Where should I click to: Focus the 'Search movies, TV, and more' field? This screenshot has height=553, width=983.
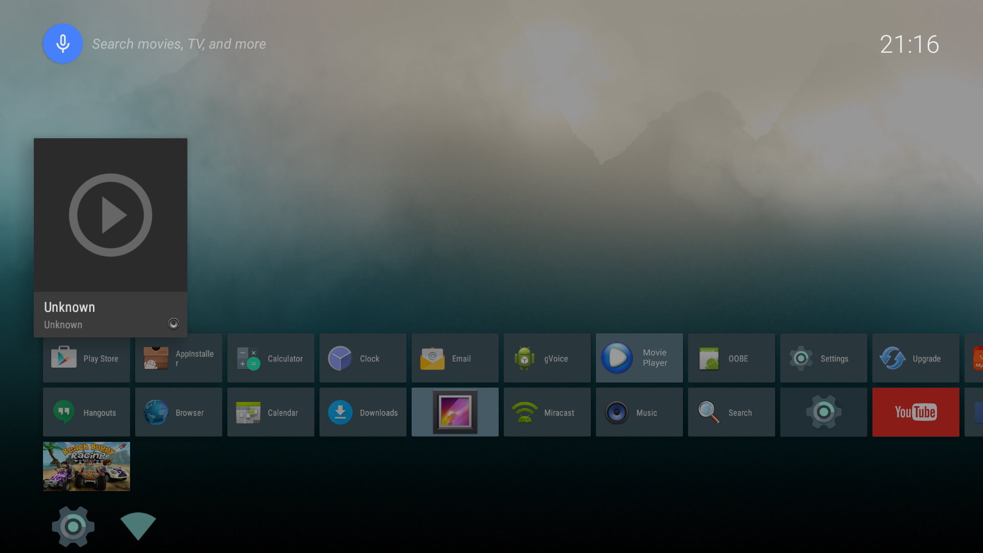pos(179,44)
